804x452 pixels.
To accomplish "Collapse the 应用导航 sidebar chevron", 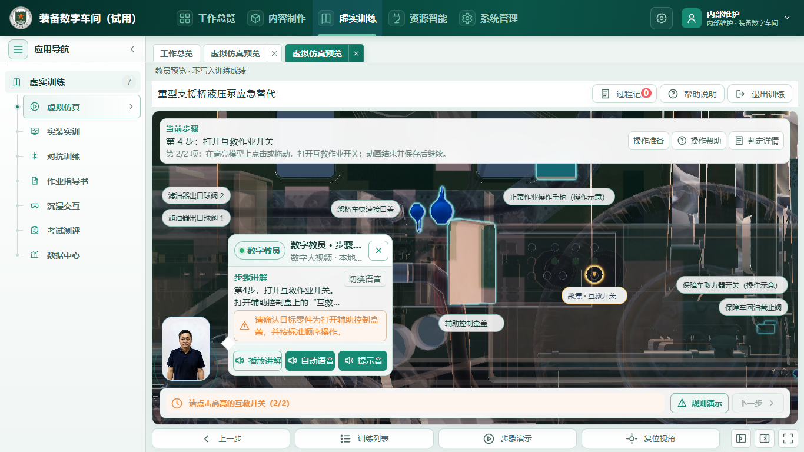I will [132, 49].
